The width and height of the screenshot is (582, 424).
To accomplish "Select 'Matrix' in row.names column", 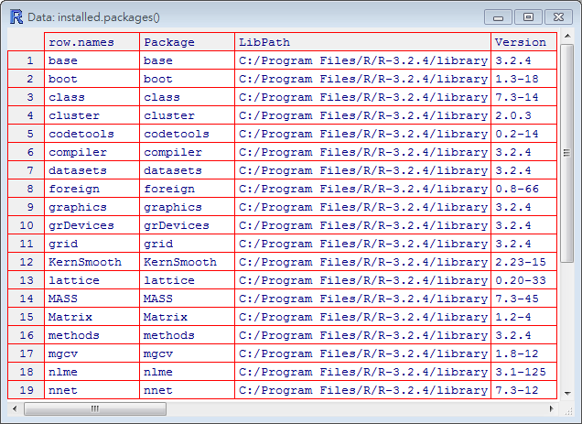I will click(x=92, y=317).
